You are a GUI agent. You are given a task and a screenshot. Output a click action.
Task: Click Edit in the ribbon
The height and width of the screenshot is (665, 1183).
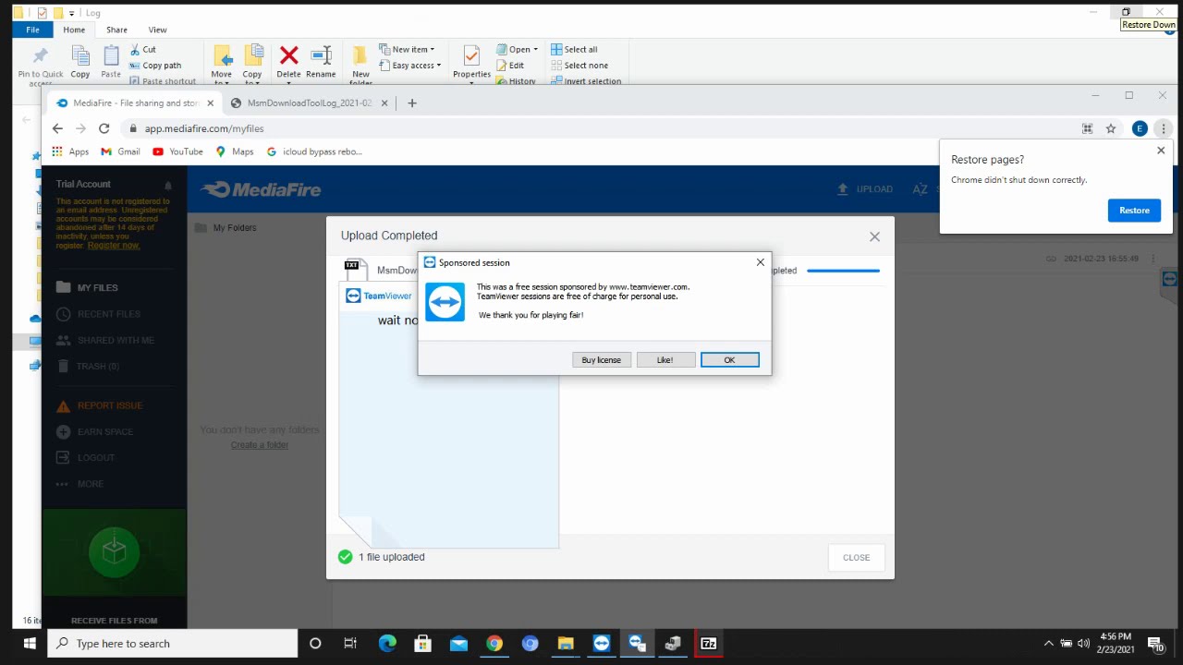pos(510,66)
